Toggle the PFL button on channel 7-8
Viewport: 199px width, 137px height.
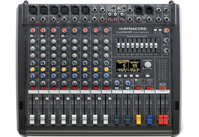click(89, 98)
